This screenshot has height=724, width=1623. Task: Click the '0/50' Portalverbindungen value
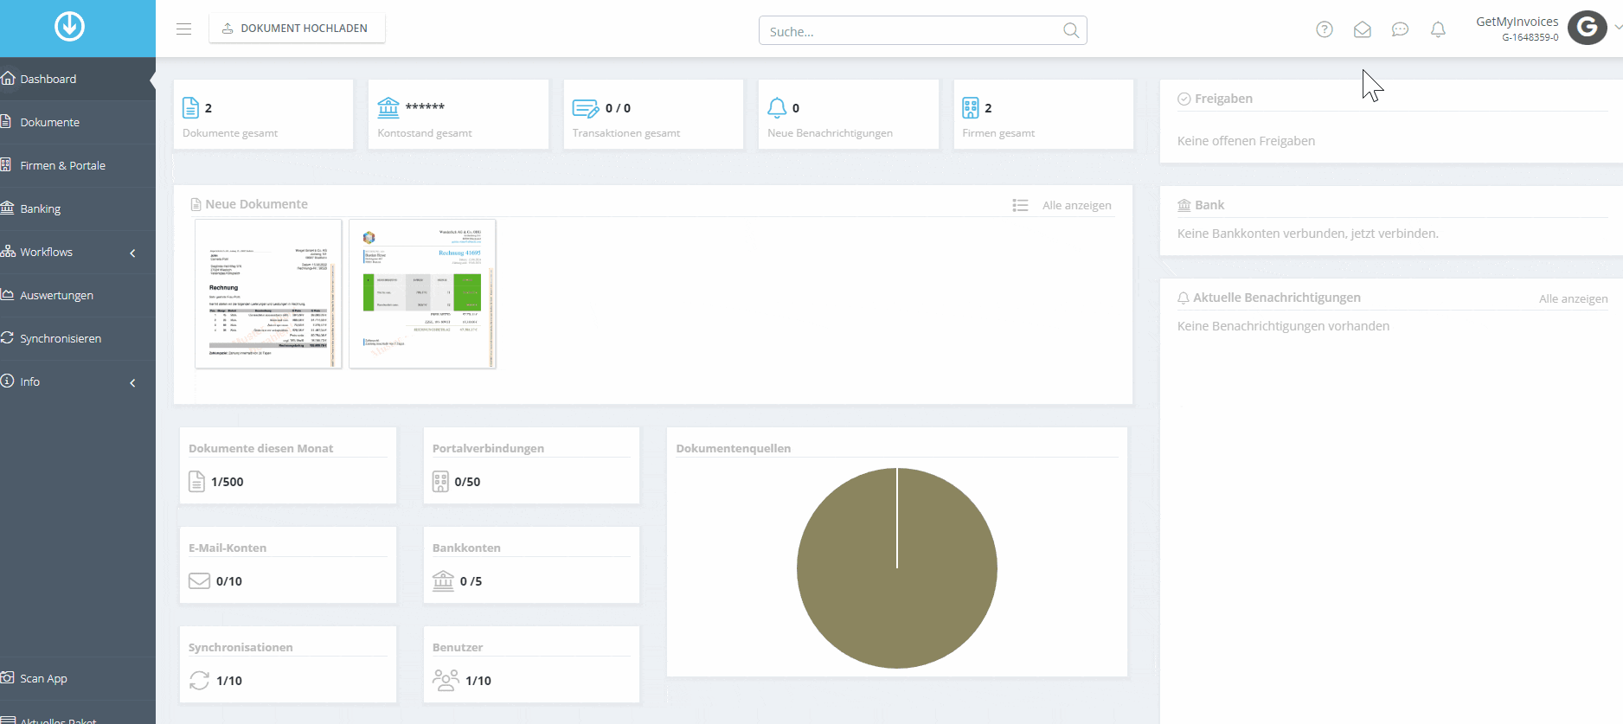[467, 482]
